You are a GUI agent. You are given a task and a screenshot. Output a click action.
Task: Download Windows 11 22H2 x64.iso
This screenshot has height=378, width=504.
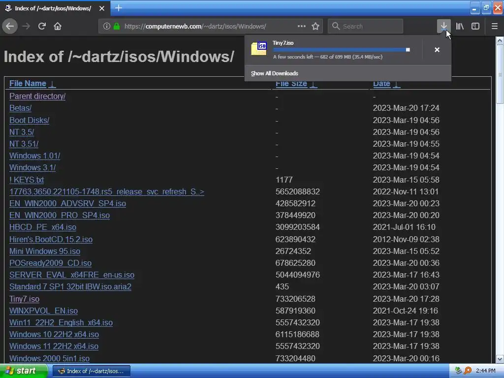coord(54,346)
